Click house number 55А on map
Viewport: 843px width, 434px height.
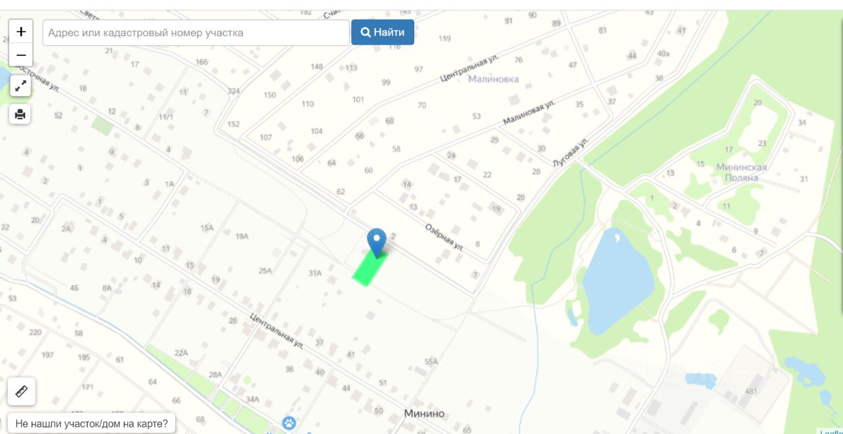pos(431,362)
